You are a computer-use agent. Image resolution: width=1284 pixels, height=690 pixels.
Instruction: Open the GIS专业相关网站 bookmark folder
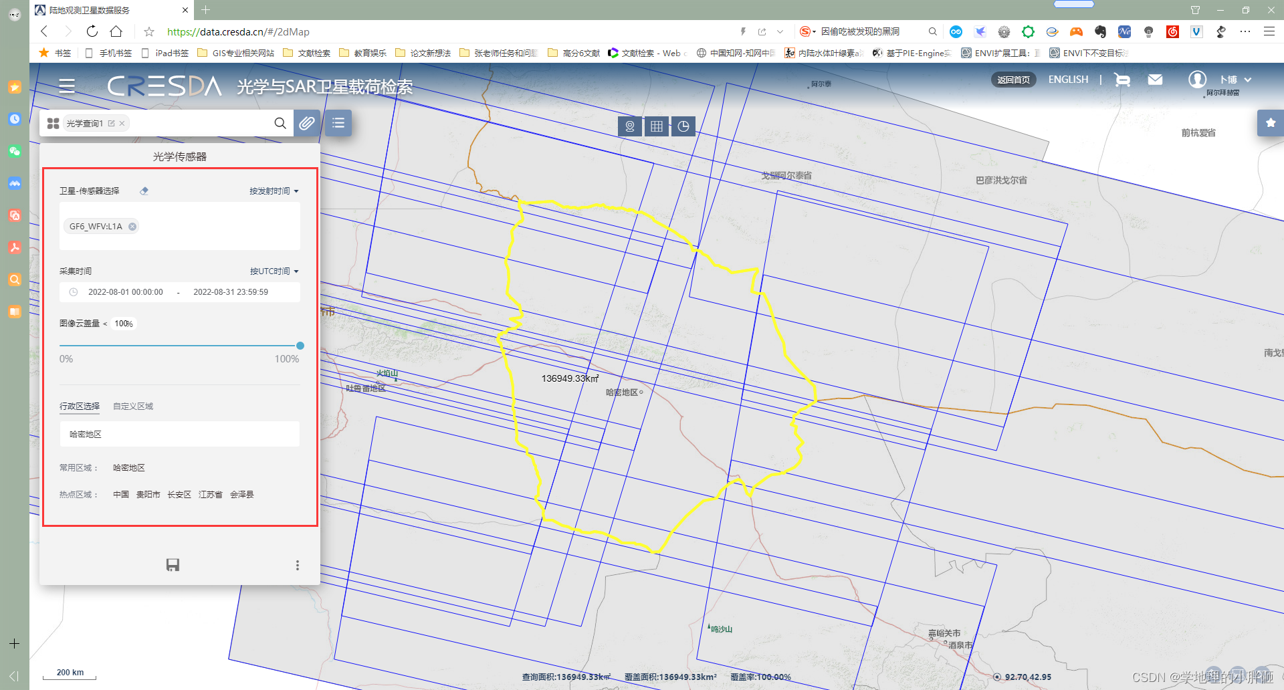point(235,53)
